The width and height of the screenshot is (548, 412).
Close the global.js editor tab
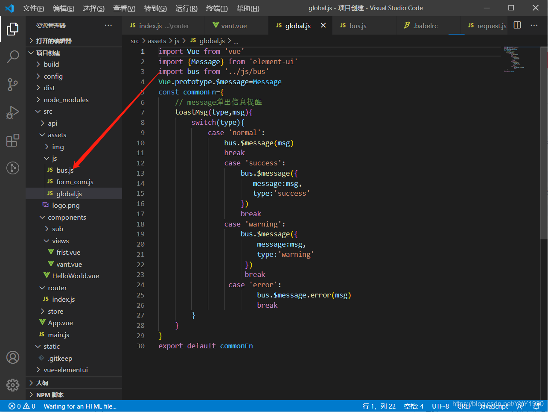(323, 26)
